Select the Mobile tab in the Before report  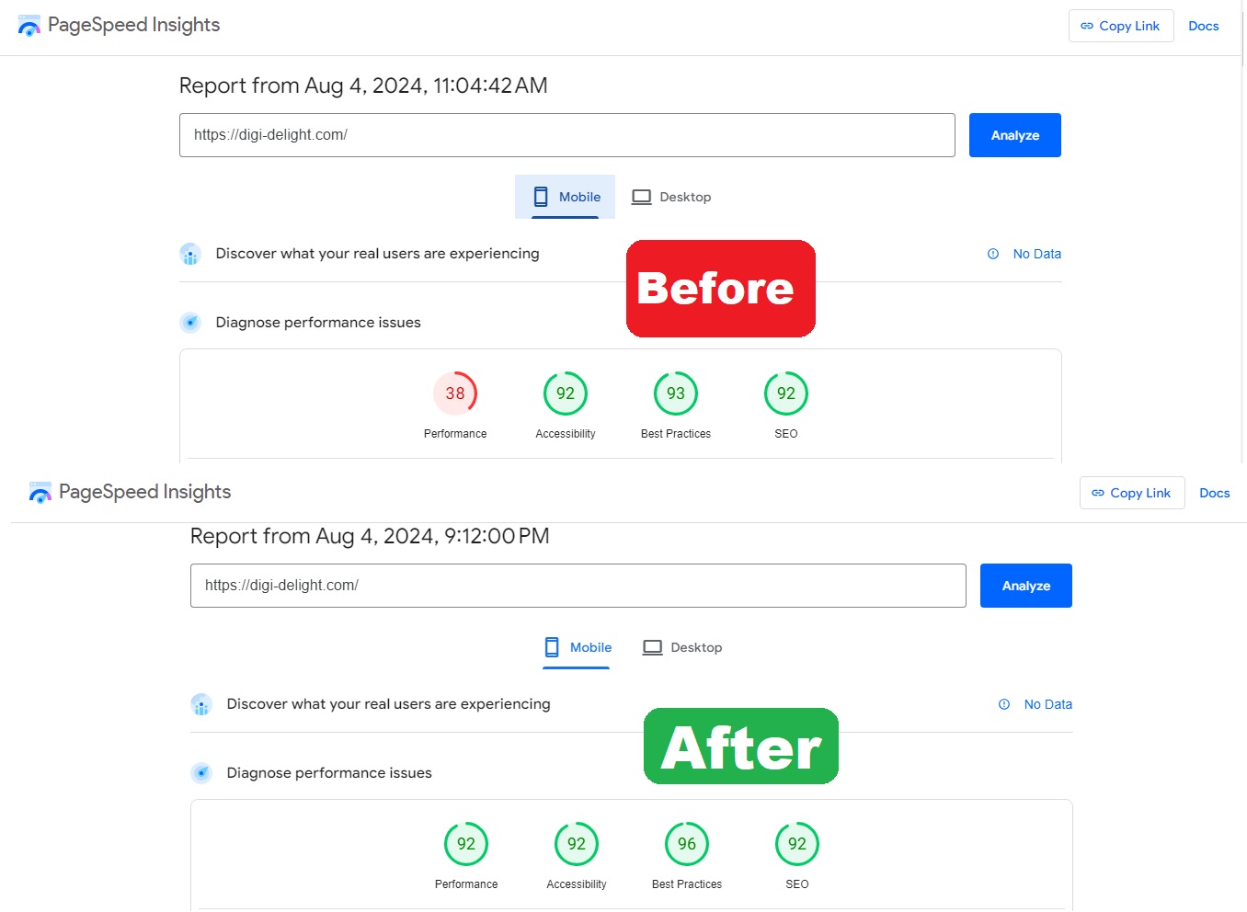[566, 197]
